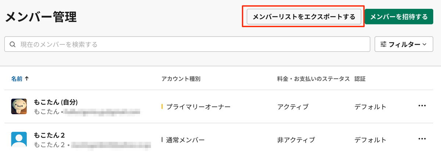This screenshot has height=163, width=441.
Task: Focus the 現在のメンバーを検索する search field
Action: 187,44
